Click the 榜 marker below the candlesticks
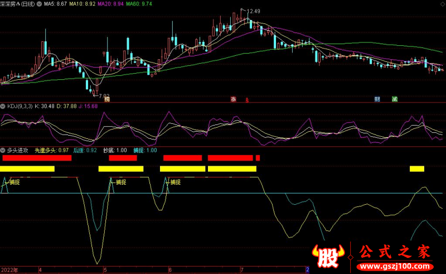Screen dimensions: 446x274 click(107, 99)
